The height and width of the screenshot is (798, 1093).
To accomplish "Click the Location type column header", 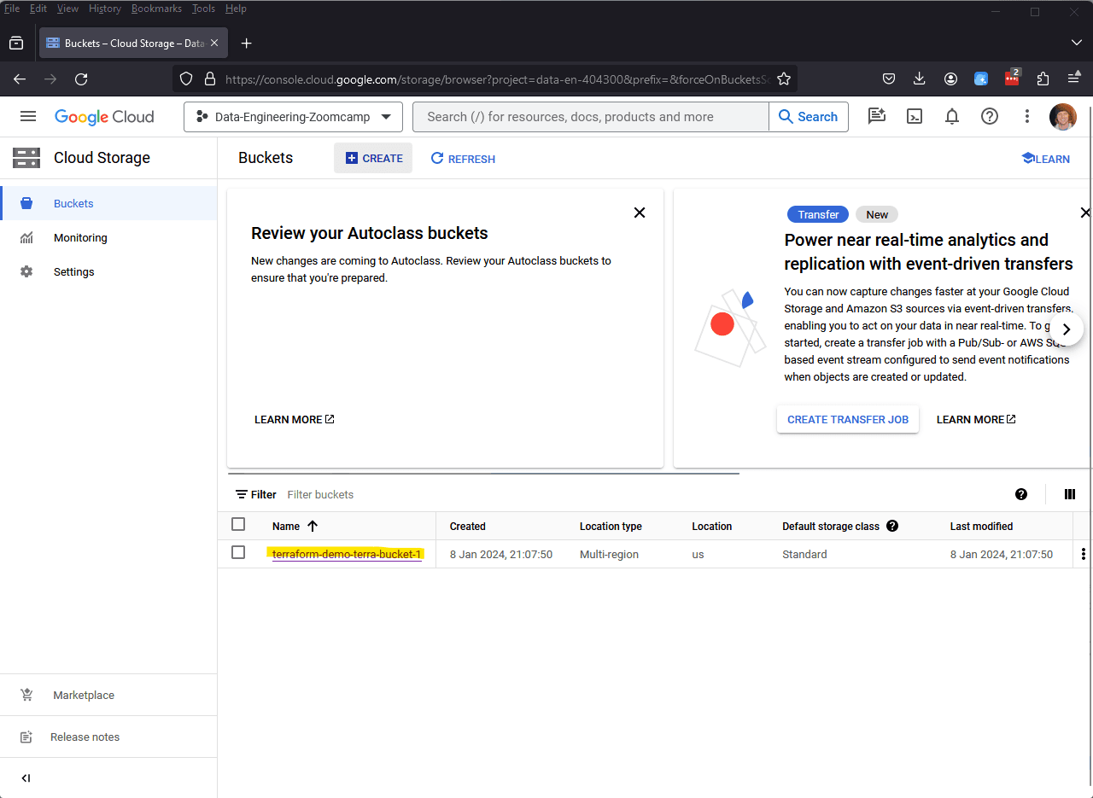I will coord(611,527).
